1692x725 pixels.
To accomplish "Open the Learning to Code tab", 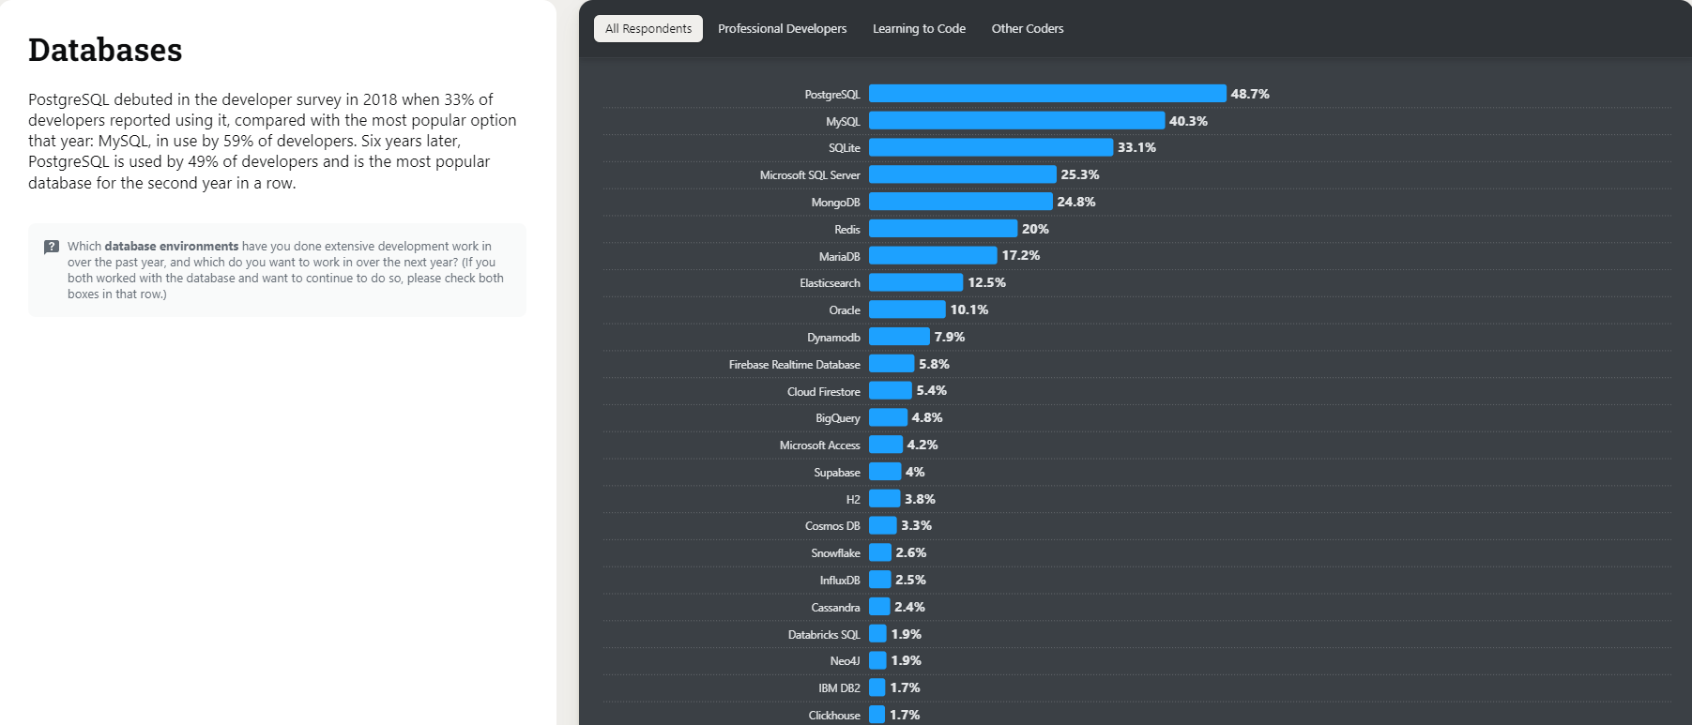I will click(x=919, y=29).
